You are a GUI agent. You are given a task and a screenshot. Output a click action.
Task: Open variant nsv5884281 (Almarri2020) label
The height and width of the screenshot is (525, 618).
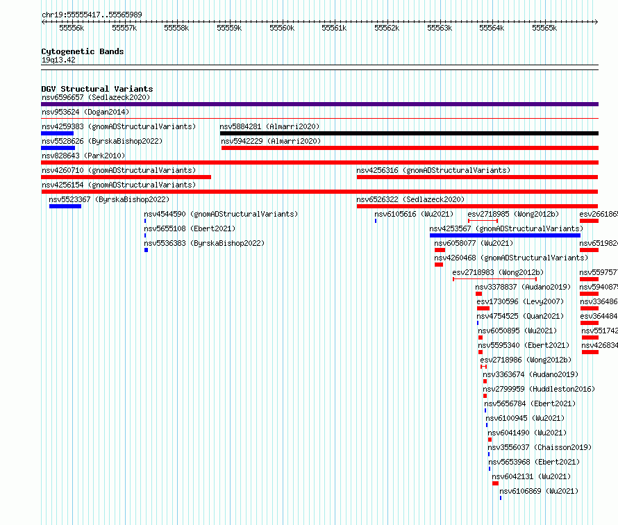click(269, 126)
